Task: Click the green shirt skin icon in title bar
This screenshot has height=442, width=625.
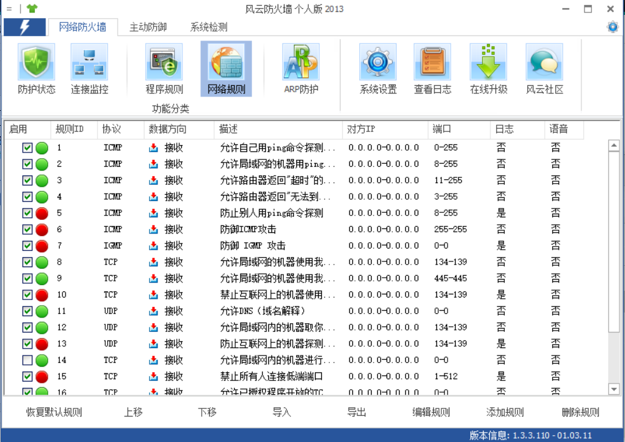Action: tap(32, 8)
